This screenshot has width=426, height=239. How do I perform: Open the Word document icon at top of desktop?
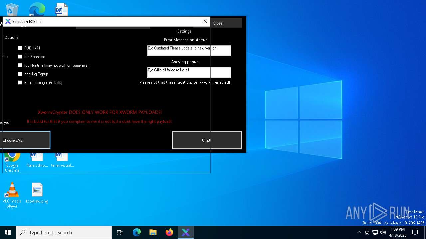(62, 10)
